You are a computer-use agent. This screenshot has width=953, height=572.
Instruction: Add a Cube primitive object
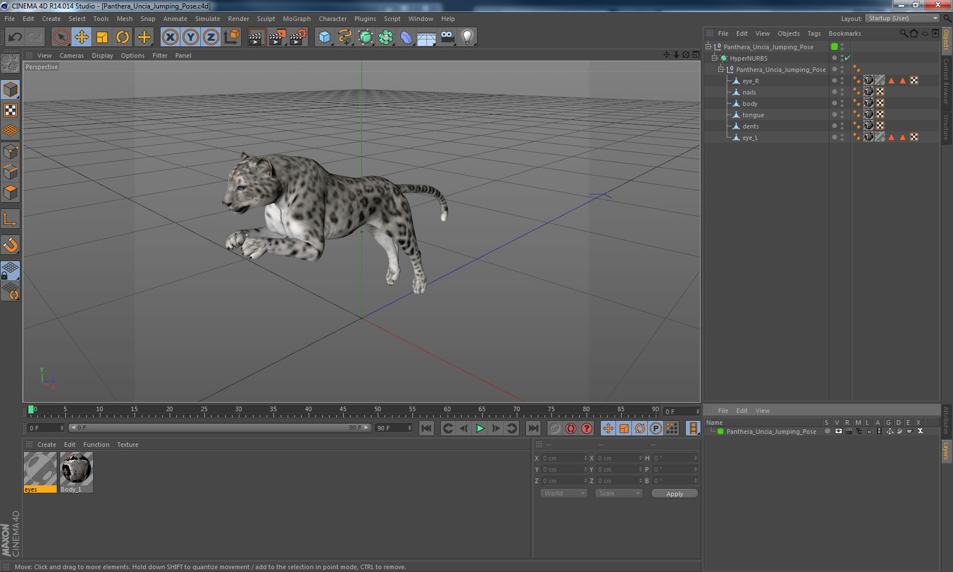[x=324, y=37]
